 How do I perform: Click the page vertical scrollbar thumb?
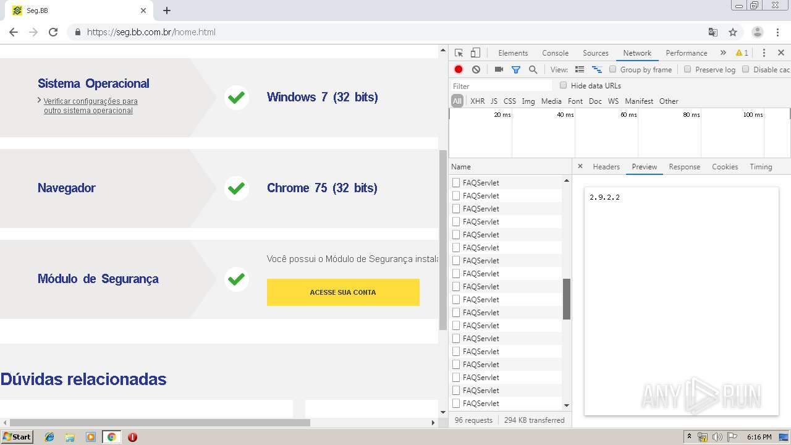point(442,240)
